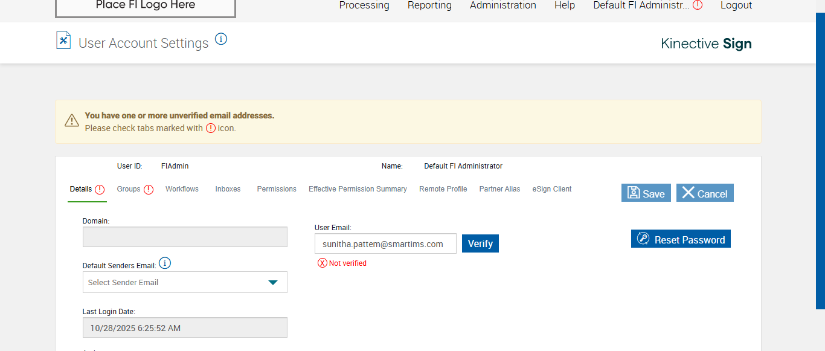Click the Kinective Sign logo
Screen dimensions: 825x351
pyautogui.click(x=706, y=43)
